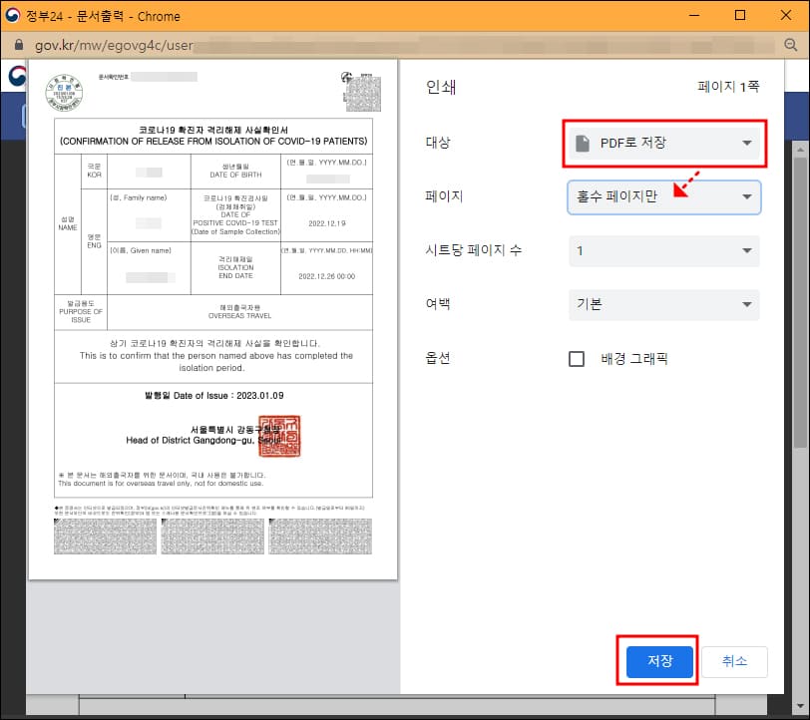Click the certificate preview thumbnail
This screenshot has height=720, width=810.
pyautogui.click(x=214, y=319)
